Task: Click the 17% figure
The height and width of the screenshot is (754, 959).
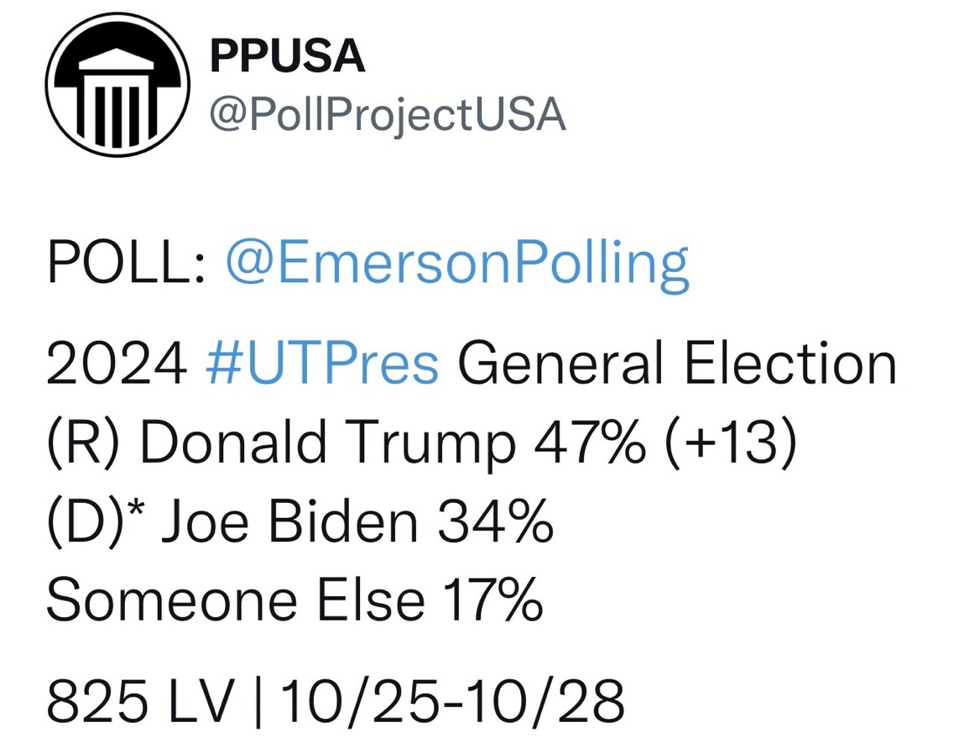Action: [x=493, y=600]
